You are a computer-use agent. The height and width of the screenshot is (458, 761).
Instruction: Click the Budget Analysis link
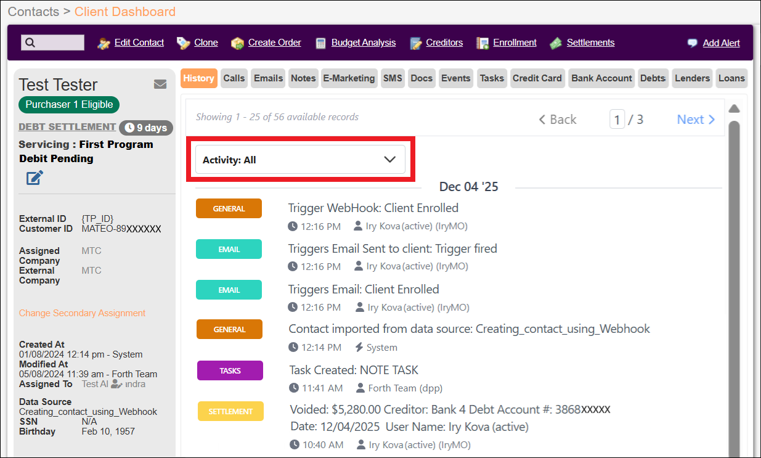click(364, 43)
